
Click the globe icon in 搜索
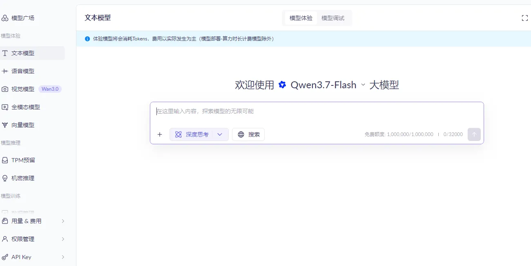241,134
